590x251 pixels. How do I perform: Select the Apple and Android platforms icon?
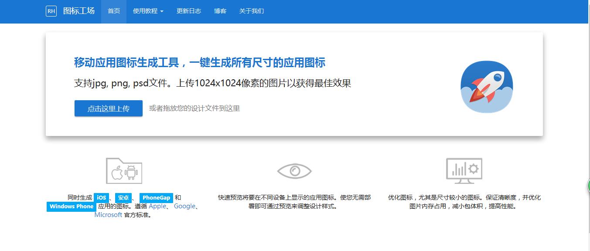tap(124, 171)
